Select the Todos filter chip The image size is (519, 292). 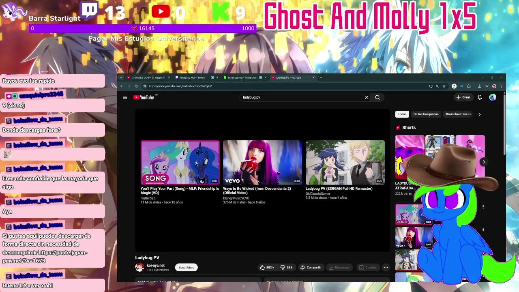click(x=402, y=114)
